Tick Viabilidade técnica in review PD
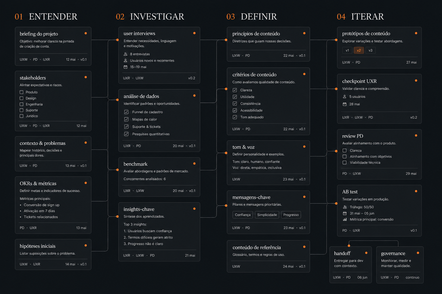This screenshot has width=442, height=294. [344, 163]
